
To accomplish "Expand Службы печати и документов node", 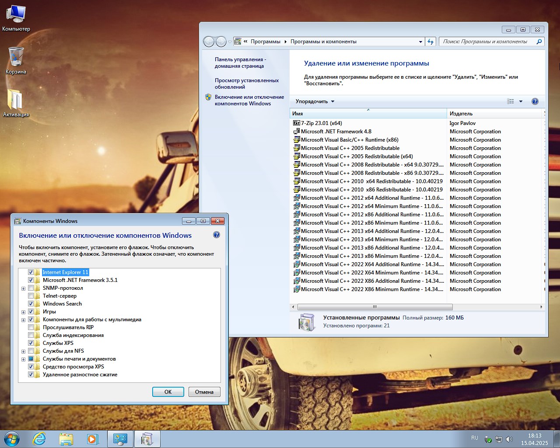I will pos(23,359).
